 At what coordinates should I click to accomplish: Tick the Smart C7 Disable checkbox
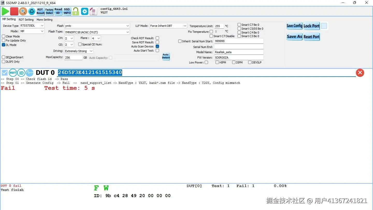click(x=211, y=36)
